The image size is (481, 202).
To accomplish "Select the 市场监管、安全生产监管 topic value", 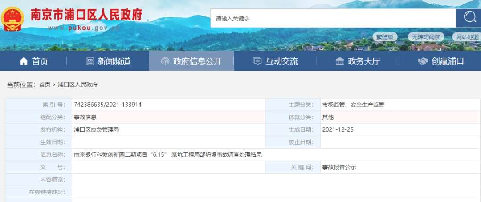I will click(353, 105).
